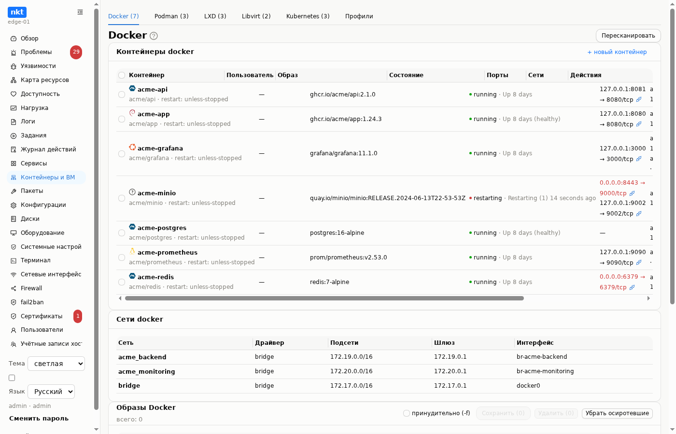Viewport: 676px width, 434px height.
Task: Open port link icon for 3000/tcp
Action: [639, 159]
